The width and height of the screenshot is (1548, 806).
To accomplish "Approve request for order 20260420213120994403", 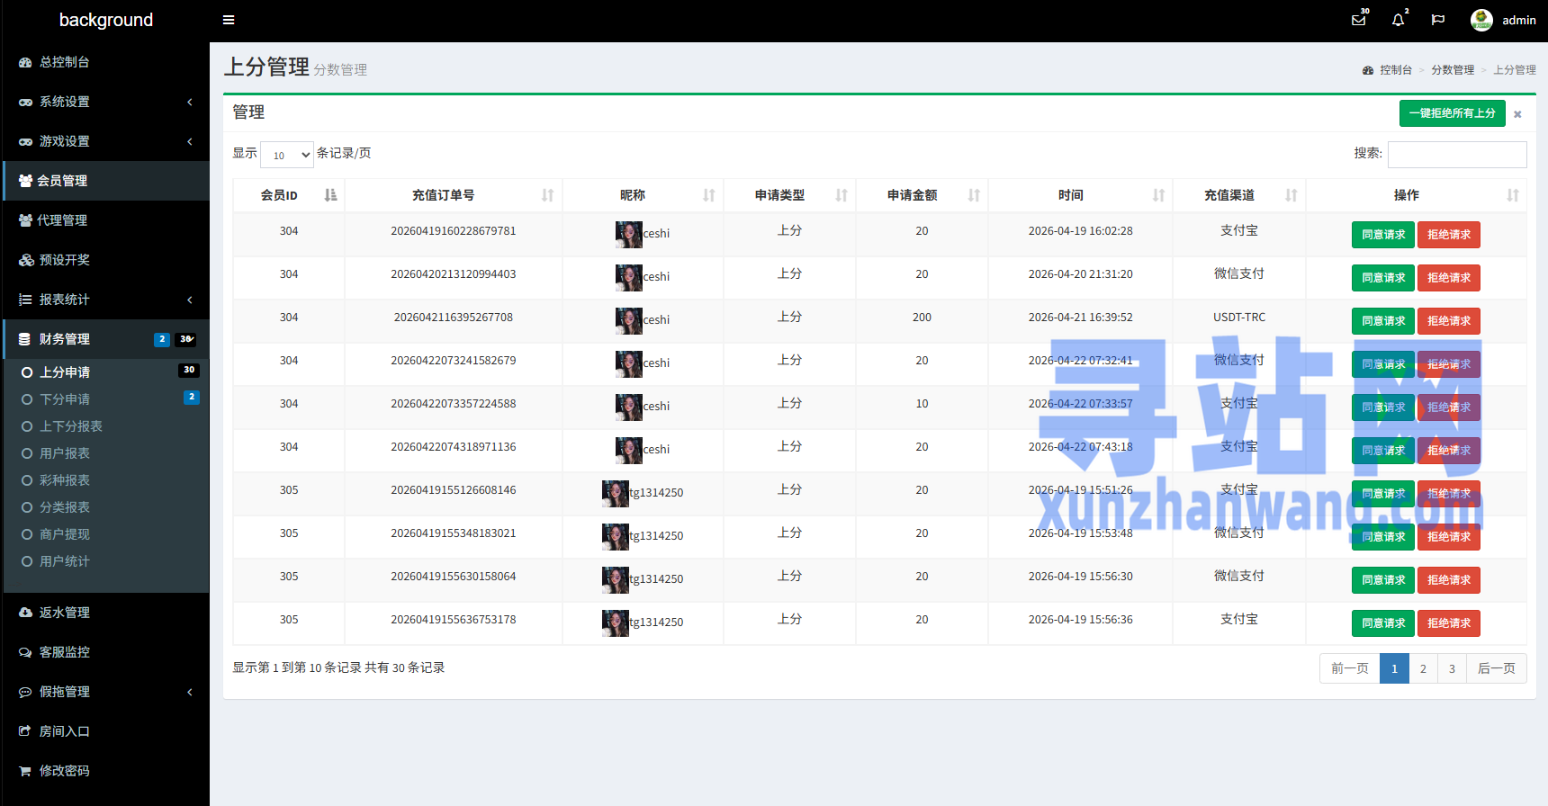I will coord(1382,278).
